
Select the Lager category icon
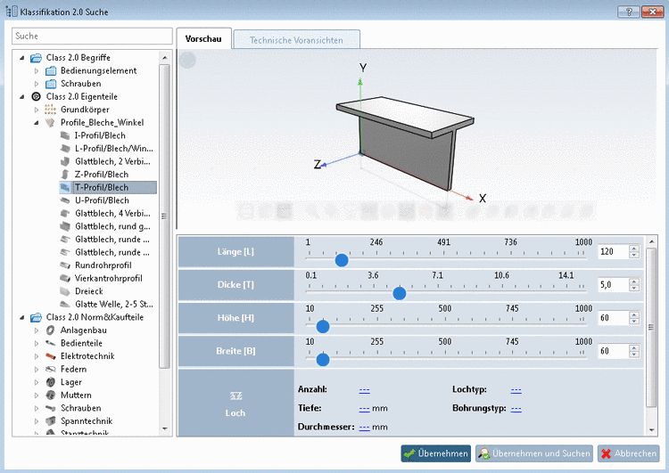pyautogui.click(x=51, y=382)
